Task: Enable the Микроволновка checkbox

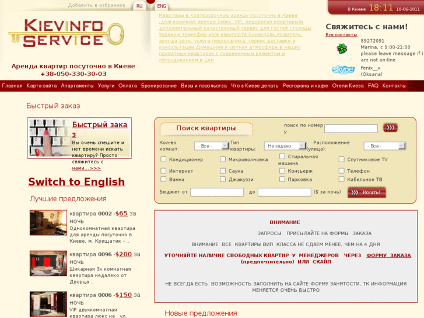Action: tap(223, 159)
